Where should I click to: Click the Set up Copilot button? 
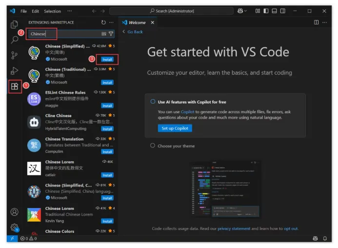175,128
